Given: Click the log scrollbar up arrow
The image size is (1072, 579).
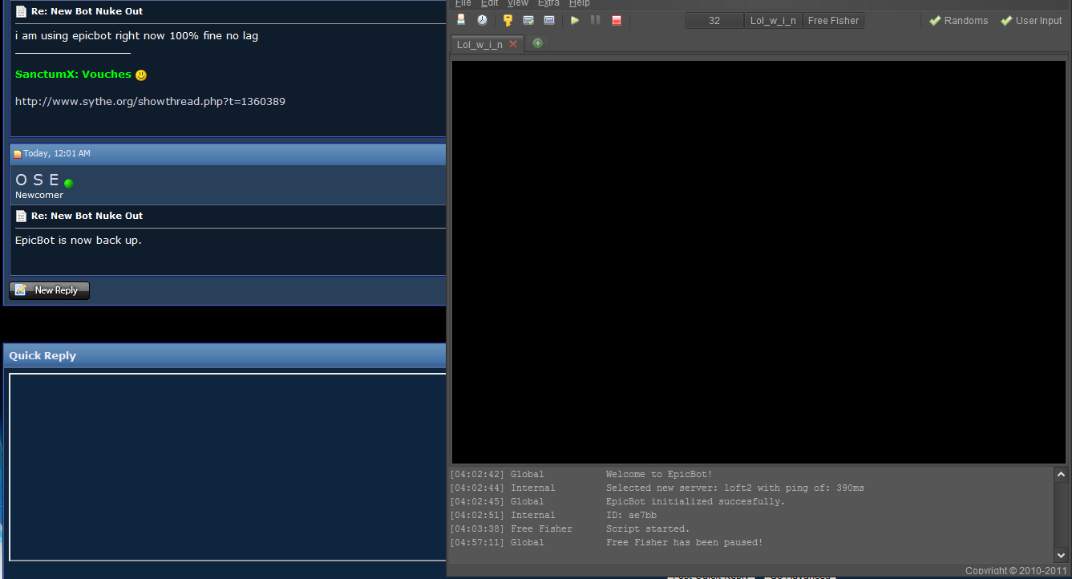Looking at the screenshot, I should coord(1062,475).
